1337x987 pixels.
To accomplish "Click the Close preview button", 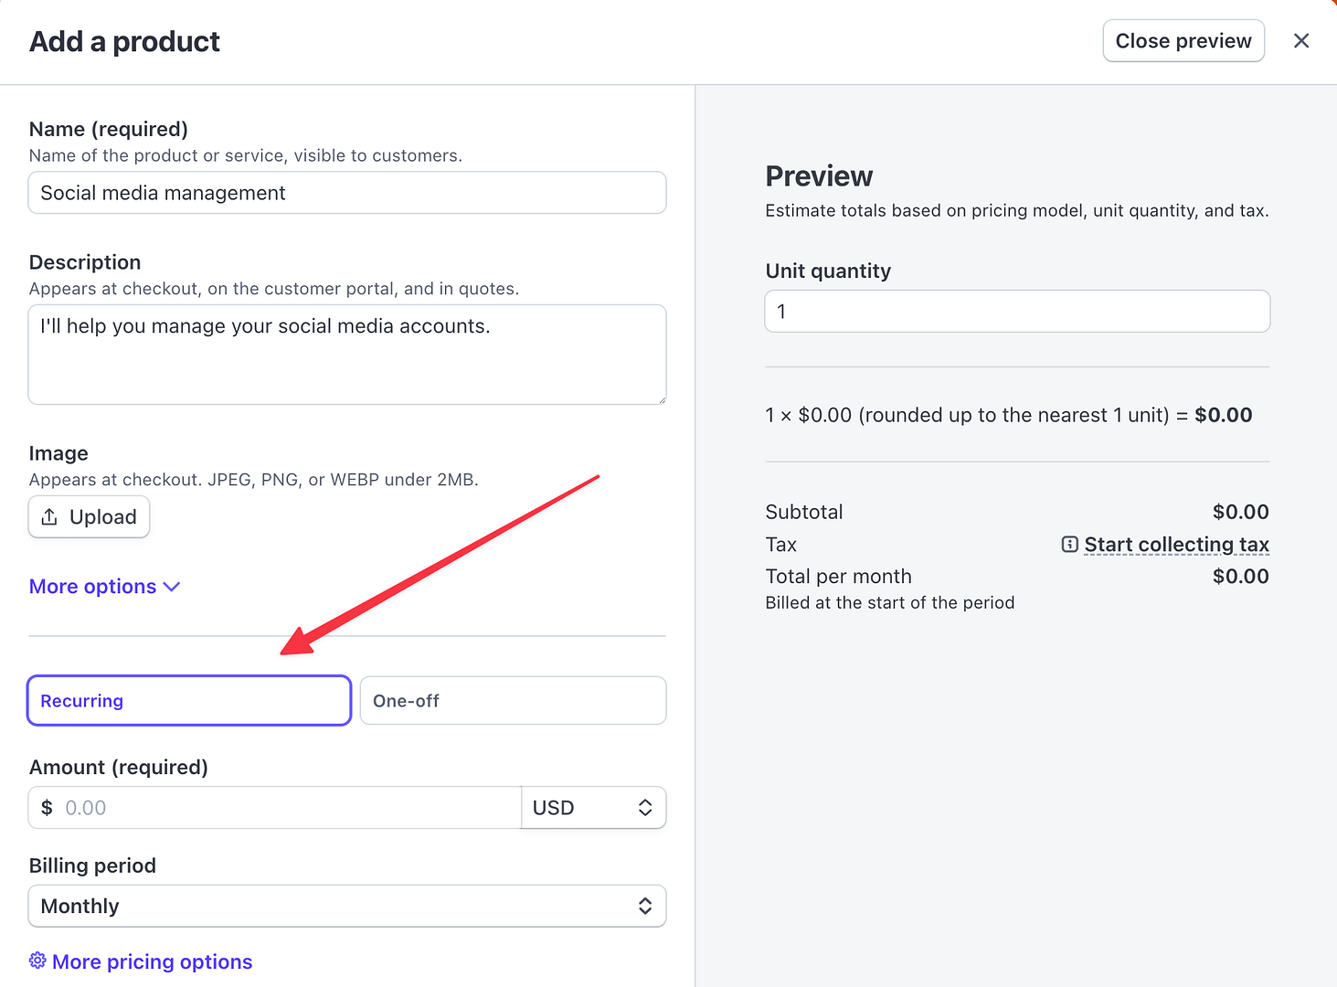I will [x=1183, y=40].
